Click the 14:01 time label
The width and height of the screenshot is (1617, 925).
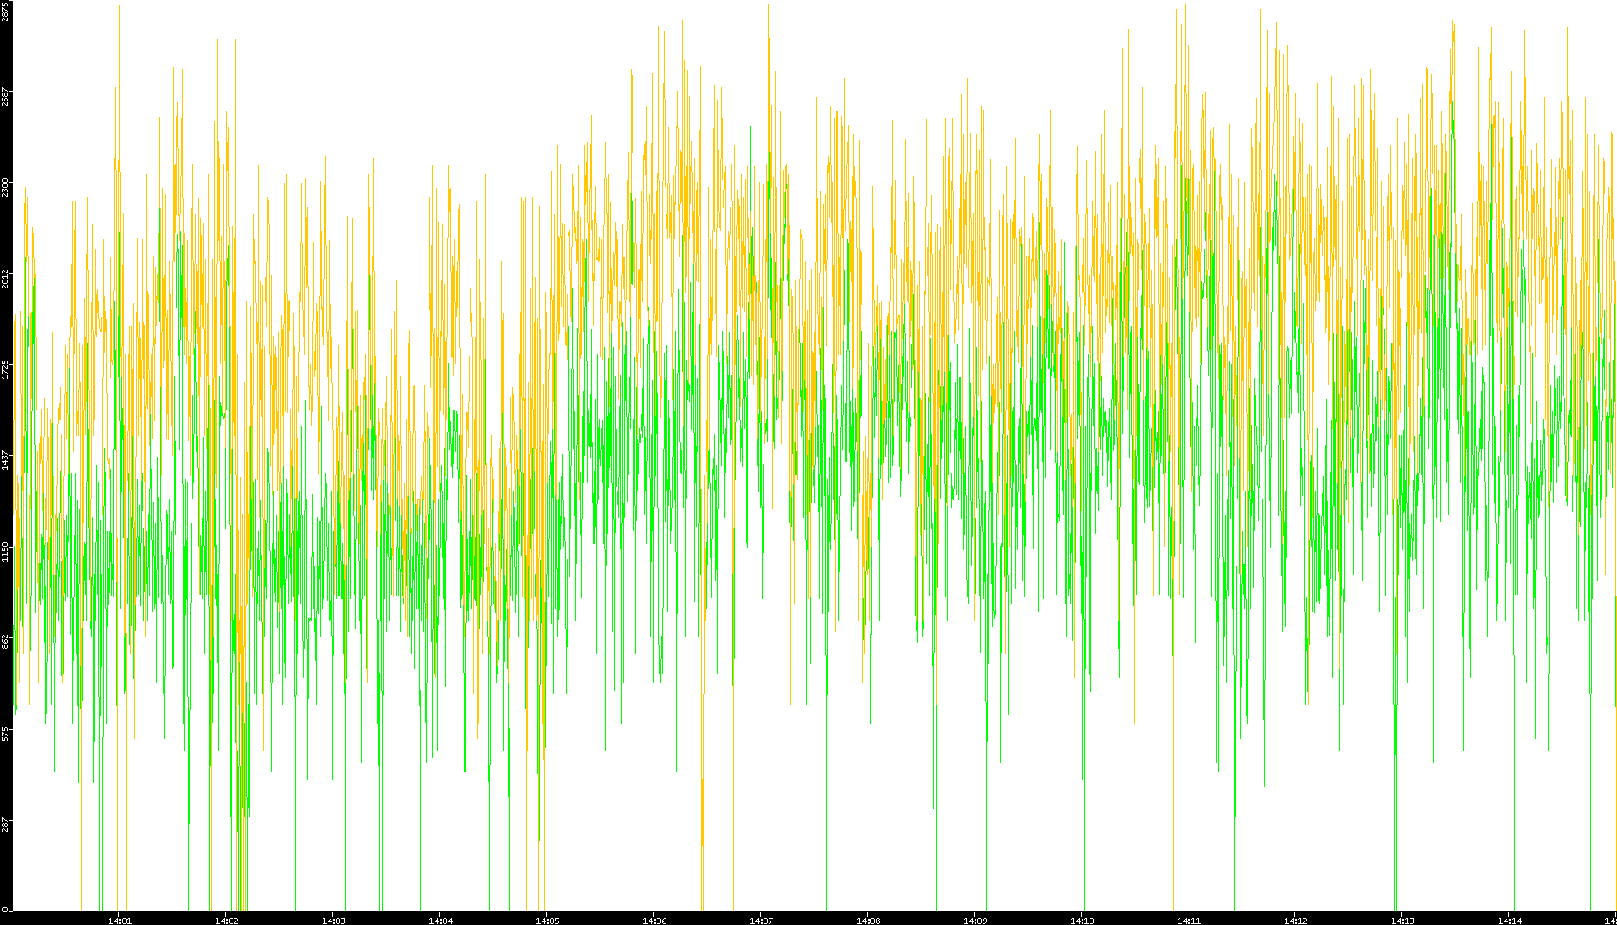[119, 921]
